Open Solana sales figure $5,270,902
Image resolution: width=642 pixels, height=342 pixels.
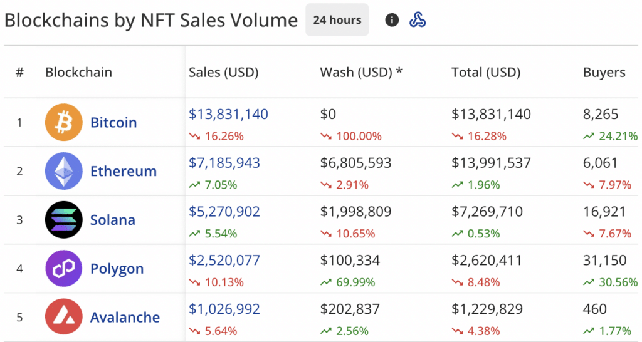pyautogui.click(x=224, y=212)
